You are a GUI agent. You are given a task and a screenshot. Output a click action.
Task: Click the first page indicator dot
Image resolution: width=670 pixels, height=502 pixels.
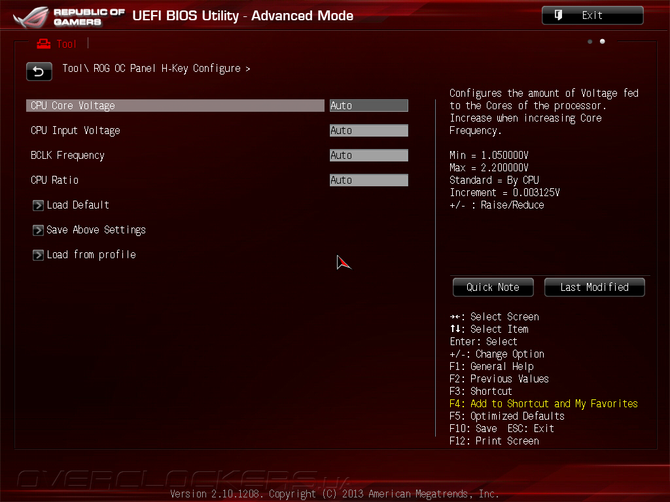click(590, 41)
